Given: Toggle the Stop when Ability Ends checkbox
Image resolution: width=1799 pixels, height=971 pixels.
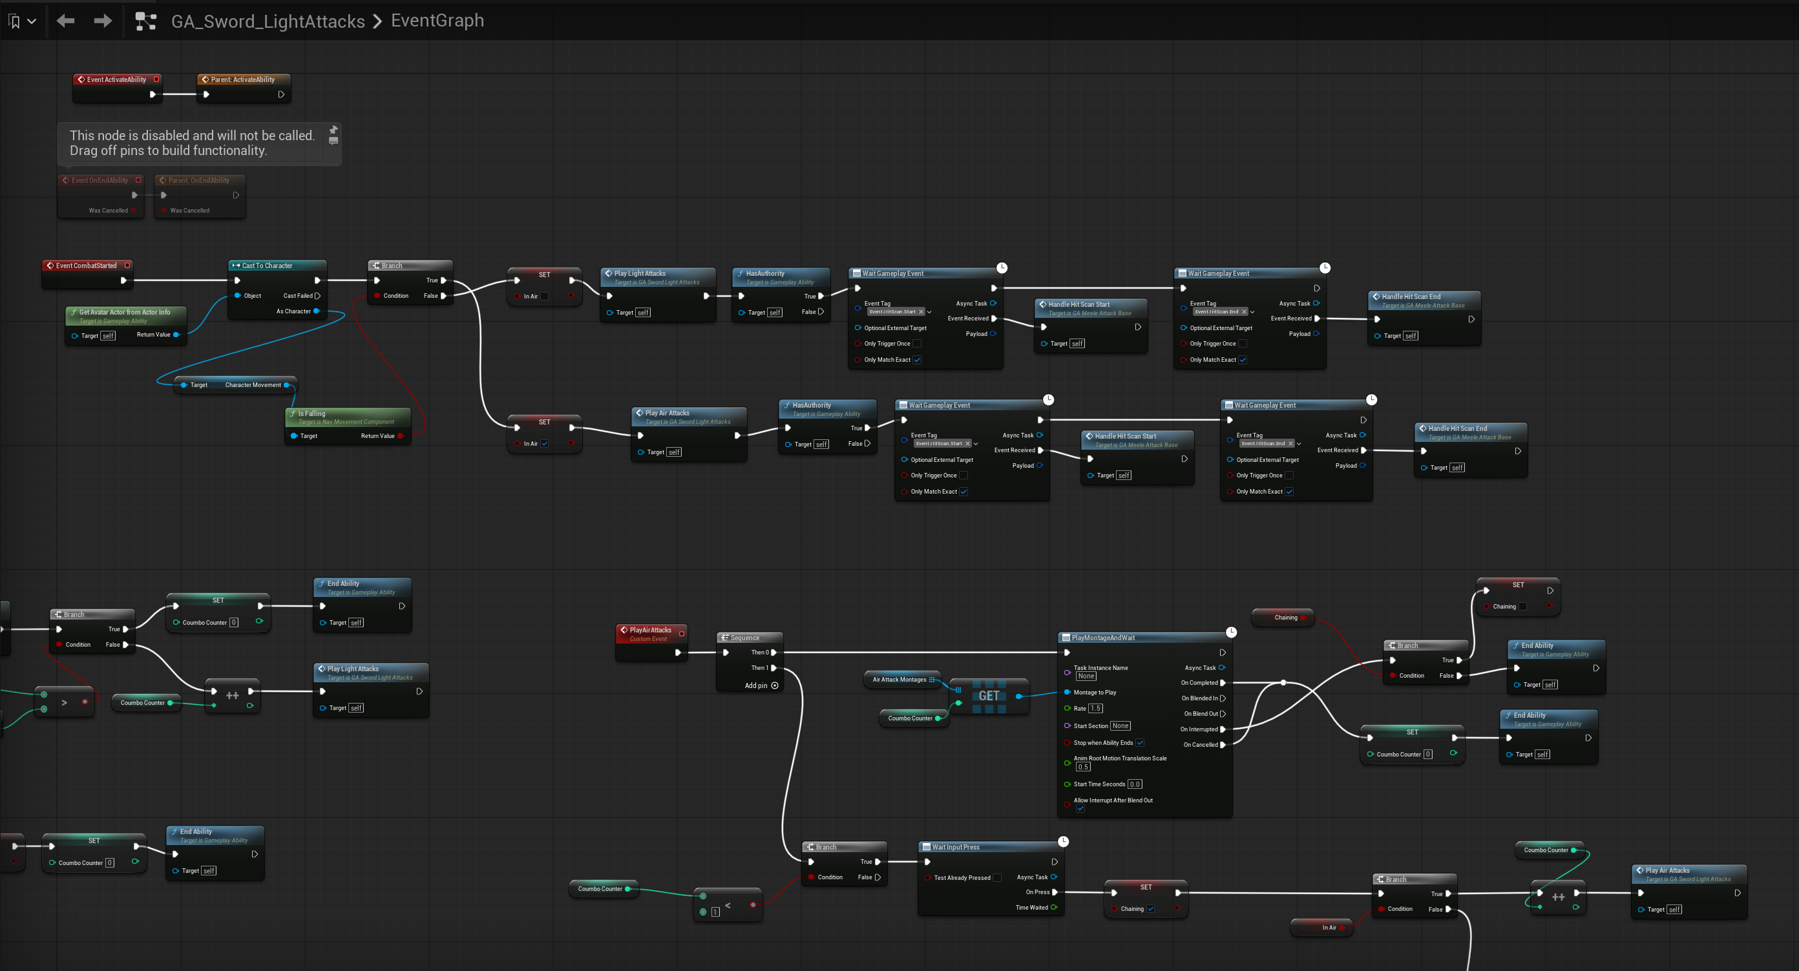Looking at the screenshot, I should 1140,743.
